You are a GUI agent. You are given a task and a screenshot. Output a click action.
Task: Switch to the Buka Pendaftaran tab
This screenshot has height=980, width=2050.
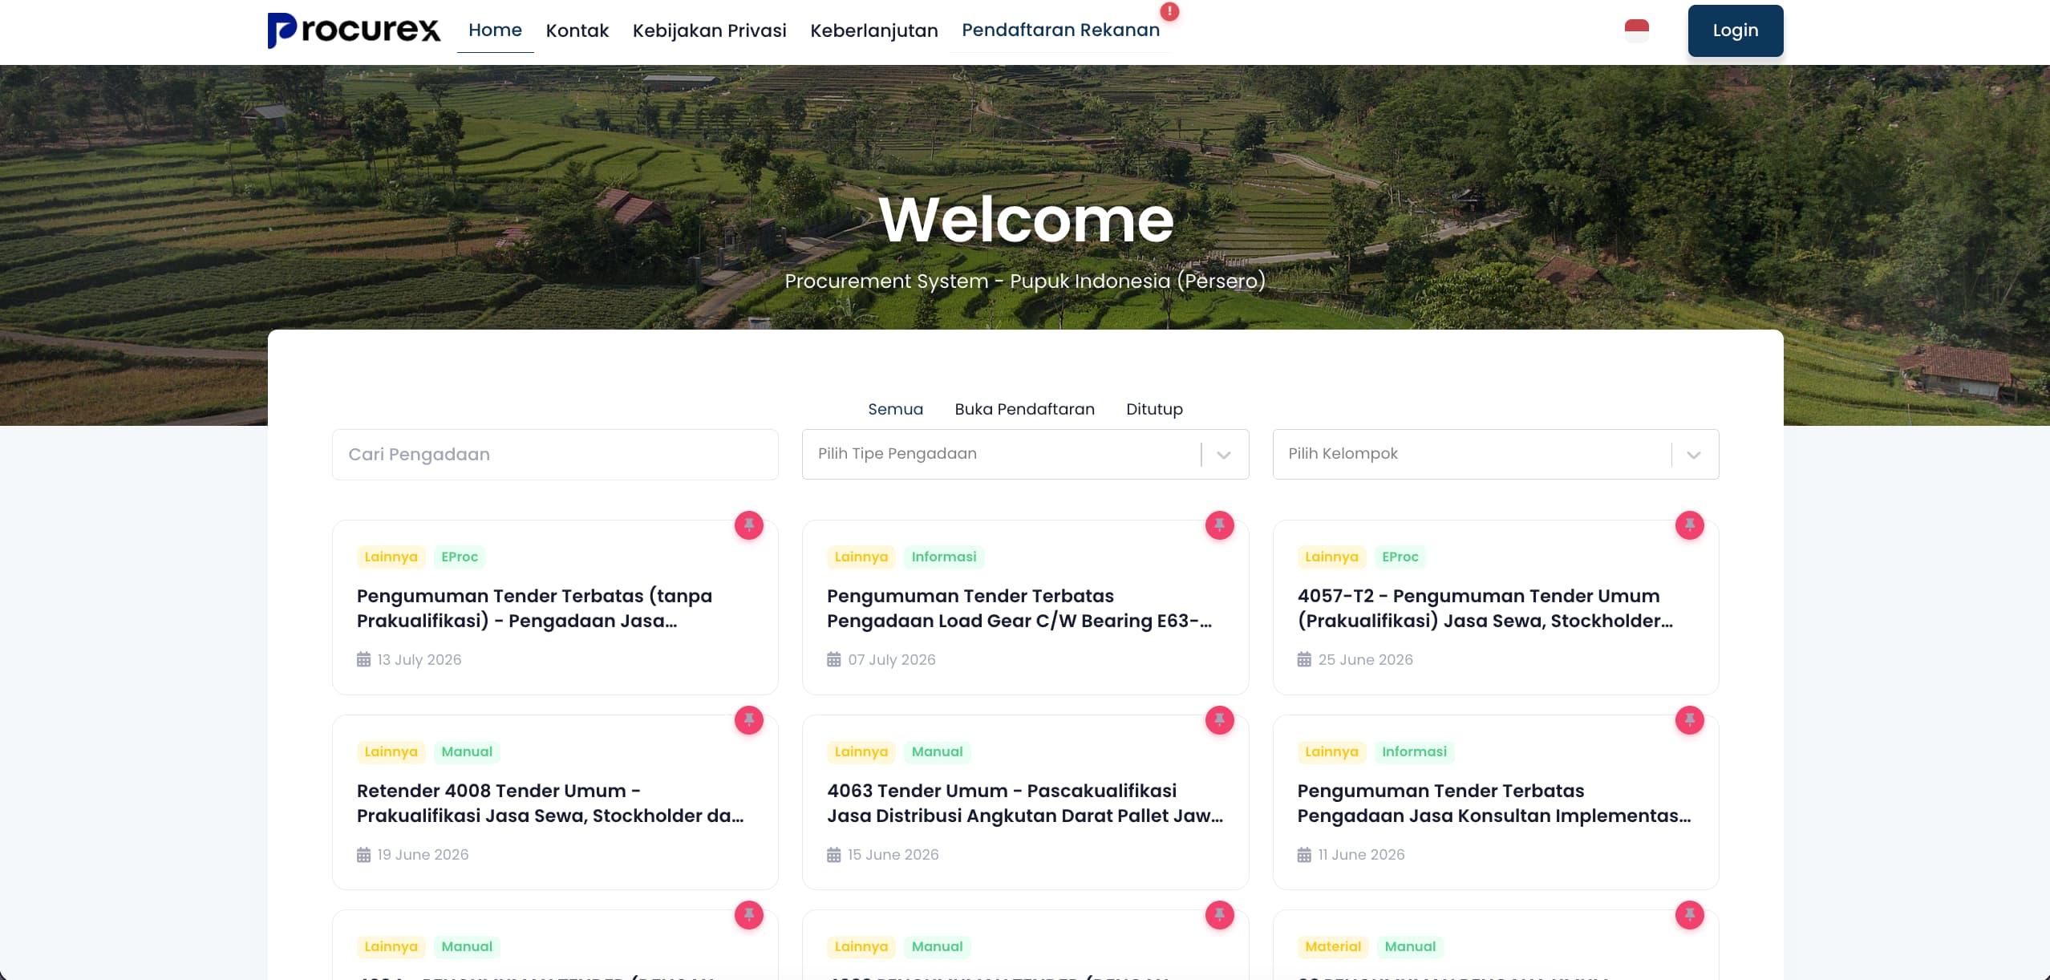point(1024,409)
